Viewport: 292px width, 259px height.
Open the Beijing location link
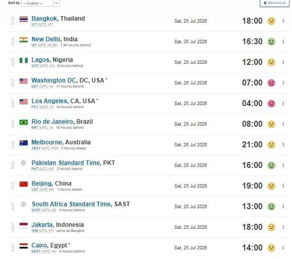[42, 184]
